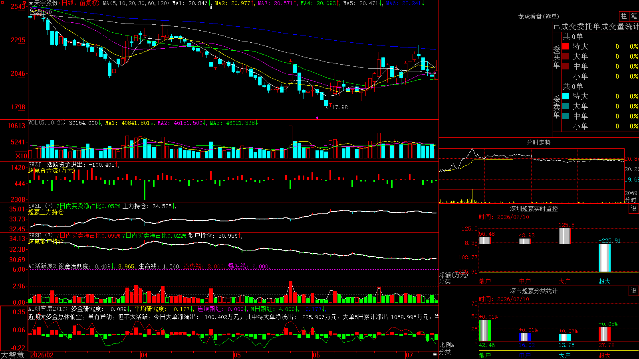The height and width of the screenshot is (359, 639).
Task: Click the SVZL (7) indicator name
Action: [x=41, y=206]
